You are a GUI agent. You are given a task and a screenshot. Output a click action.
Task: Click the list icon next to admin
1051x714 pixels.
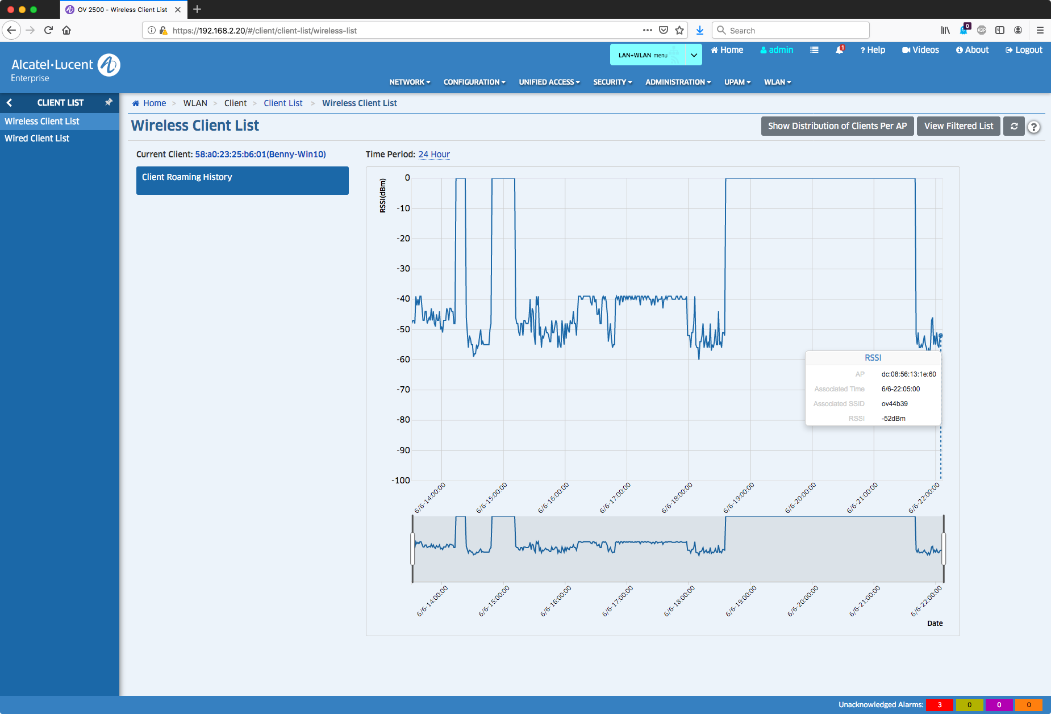[814, 50]
